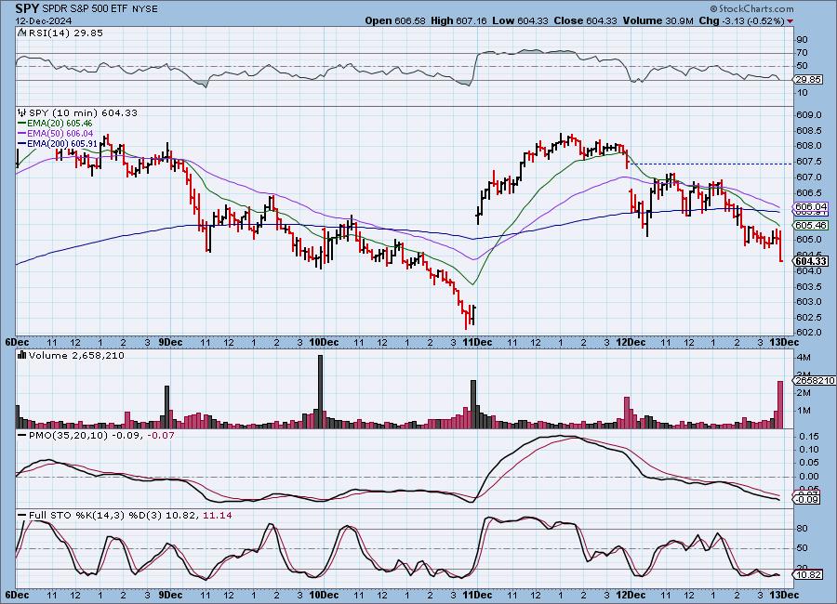Click the 2658210 volume tag on right axis
Viewport: 837px width, 604px height.
click(x=815, y=380)
